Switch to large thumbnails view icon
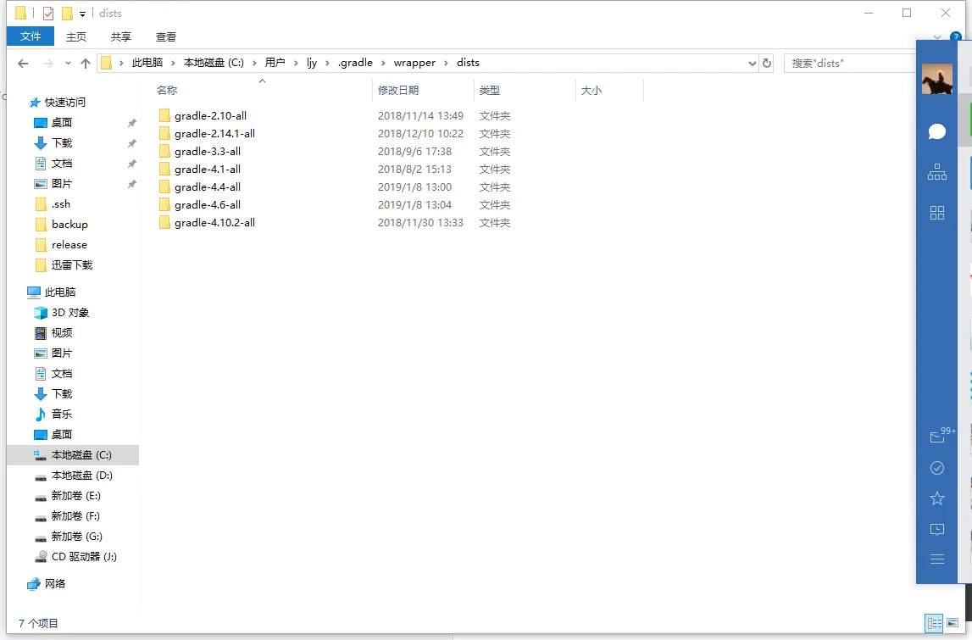The width and height of the screenshot is (972, 640). coord(953,623)
